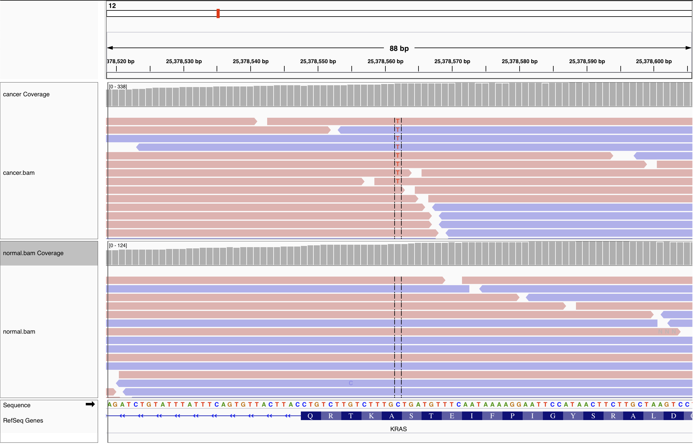The height and width of the screenshot is (444, 693).
Task: Toggle the sequence track display by clicking its arrow
Action: 91,404
